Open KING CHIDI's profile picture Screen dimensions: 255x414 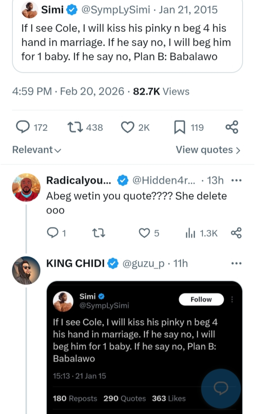pyautogui.click(x=26, y=270)
